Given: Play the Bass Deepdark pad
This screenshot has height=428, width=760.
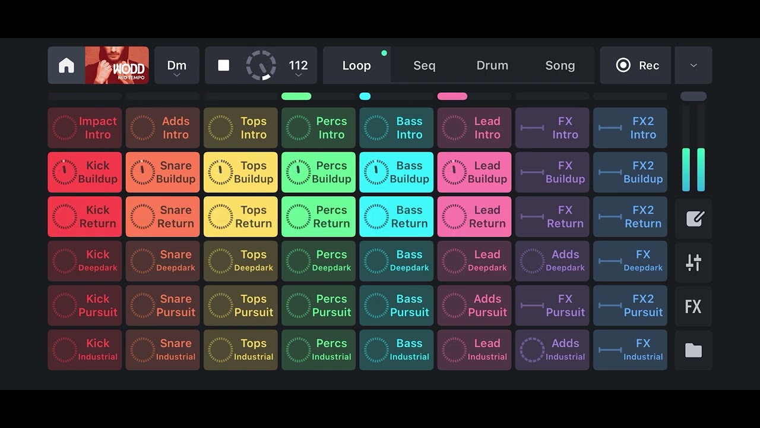Looking at the screenshot, I should (x=397, y=261).
